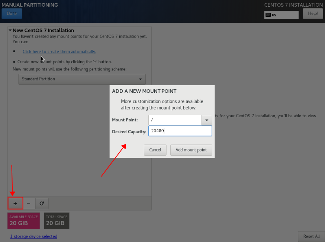Click the Mount Point: label
Viewport: 325px width, 242px height.
tap(125, 120)
